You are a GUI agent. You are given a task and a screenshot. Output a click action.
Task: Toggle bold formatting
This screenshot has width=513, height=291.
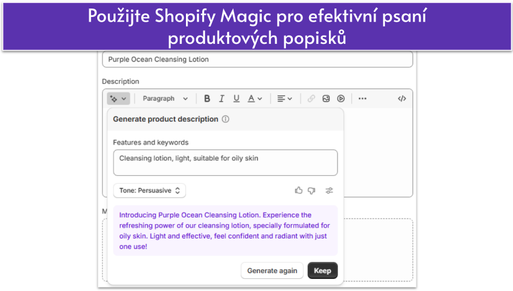(207, 99)
